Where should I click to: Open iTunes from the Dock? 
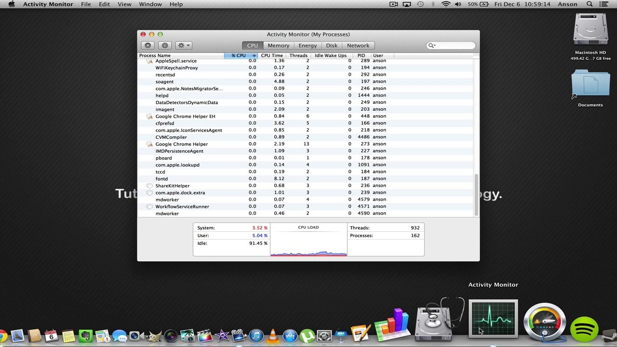coord(256,335)
